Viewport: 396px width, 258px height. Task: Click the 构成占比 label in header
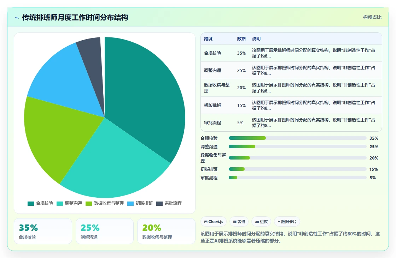click(x=372, y=17)
